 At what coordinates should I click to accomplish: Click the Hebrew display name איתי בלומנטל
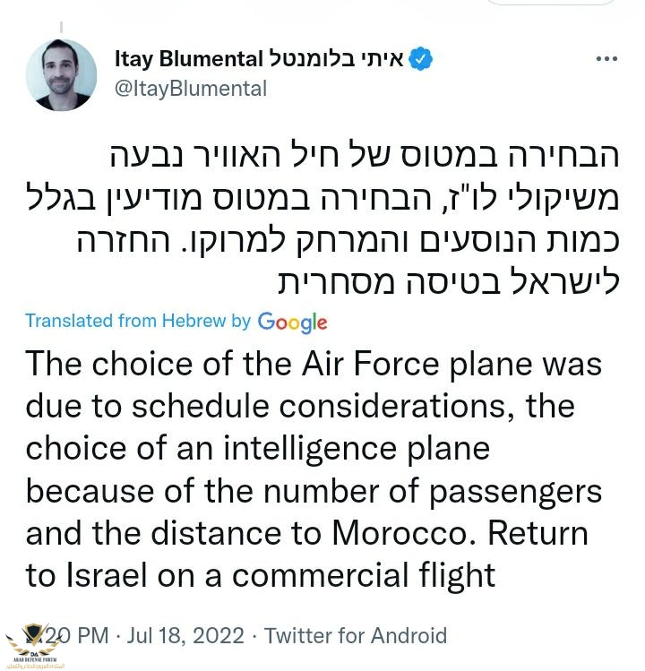pyautogui.click(x=336, y=60)
